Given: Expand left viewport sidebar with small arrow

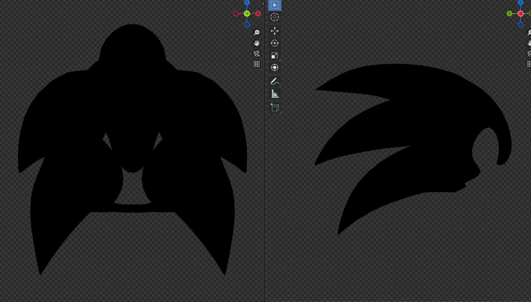Looking at the screenshot, I should coord(263,4).
